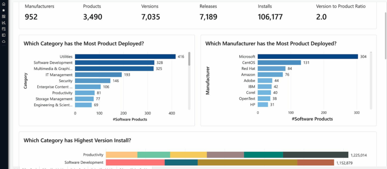Select the OpenText bar showing 38

[x=264, y=99]
